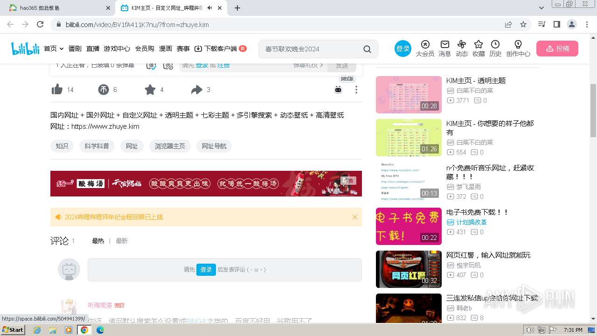Image resolution: width=597 pixels, height=336 pixels.
Task: Open 漫画 in navigation
Action: click(x=166, y=49)
